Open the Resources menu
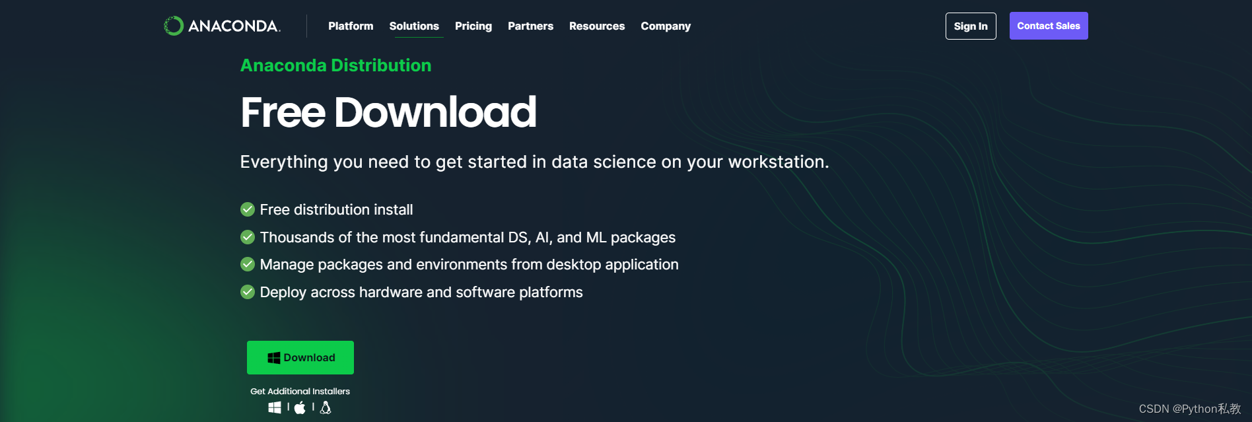Screen dimensions: 1252x422 click(x=597, y=26)
